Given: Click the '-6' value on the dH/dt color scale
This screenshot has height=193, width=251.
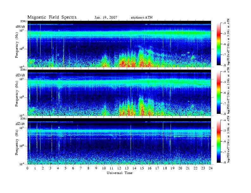Looking at the screenshot, I should (x=224, y=44).
